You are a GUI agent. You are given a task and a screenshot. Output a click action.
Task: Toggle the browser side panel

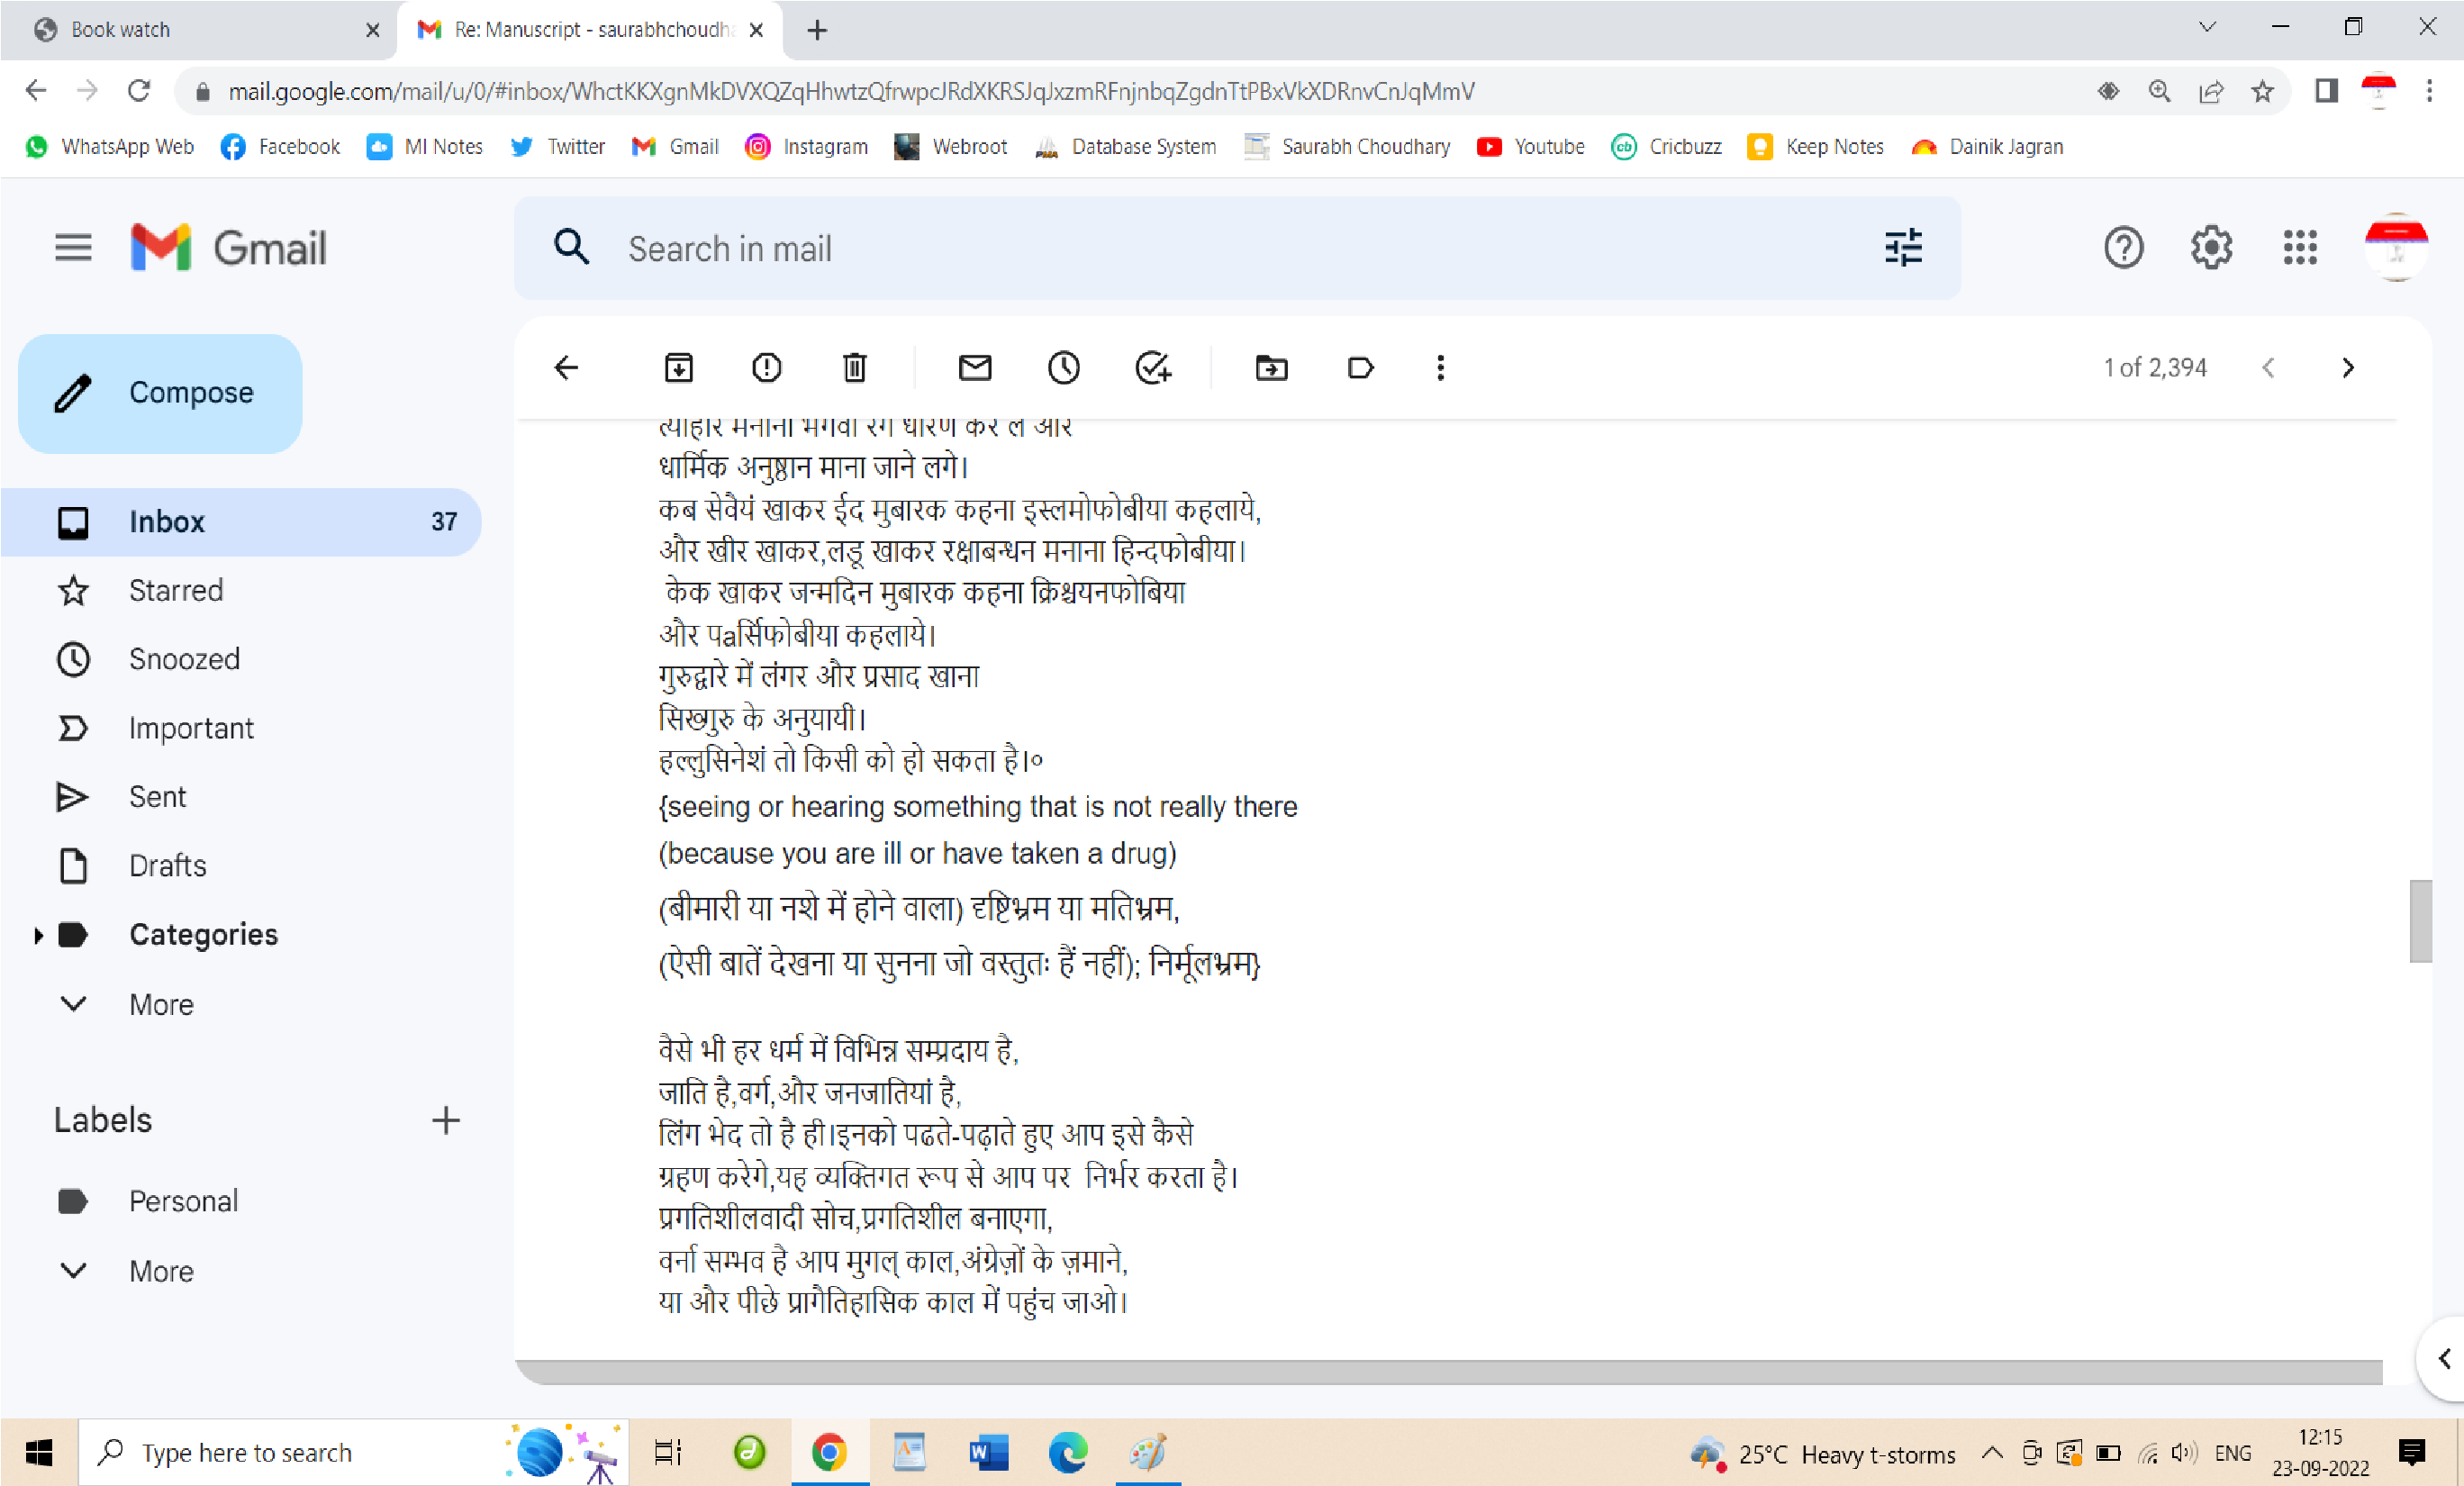[x=2326, y=91]
